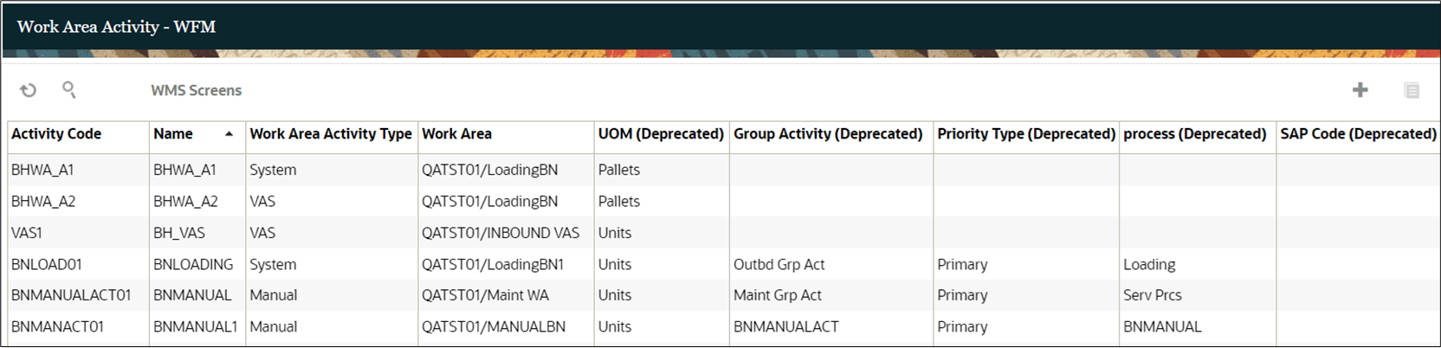Open the WMS Screens link
Image resolution: width=1441 pixels, height=348 pixels.
coord(197,90)
